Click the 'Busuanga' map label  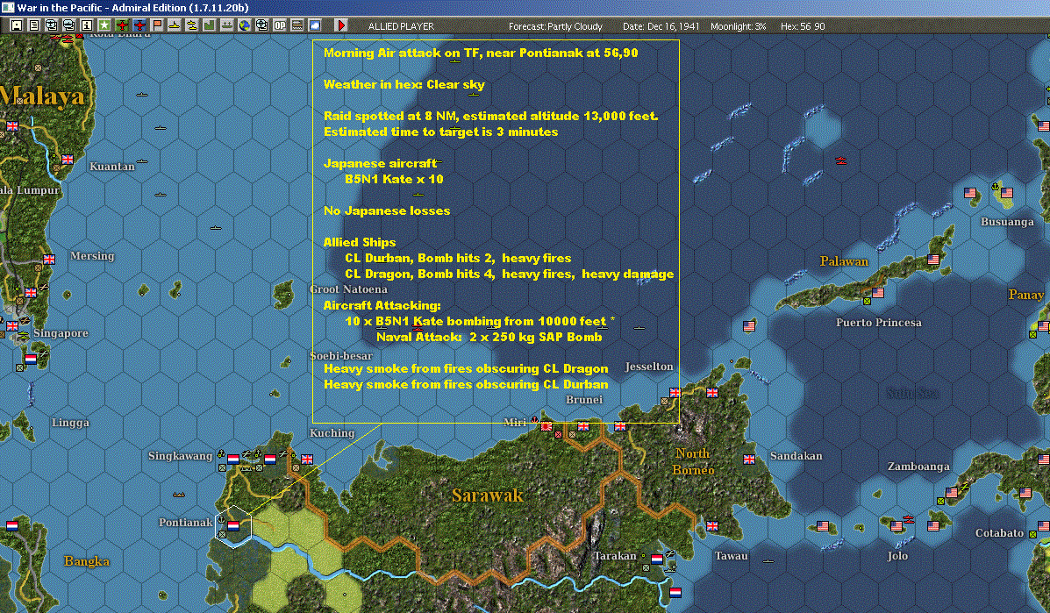coord(1007,222)
